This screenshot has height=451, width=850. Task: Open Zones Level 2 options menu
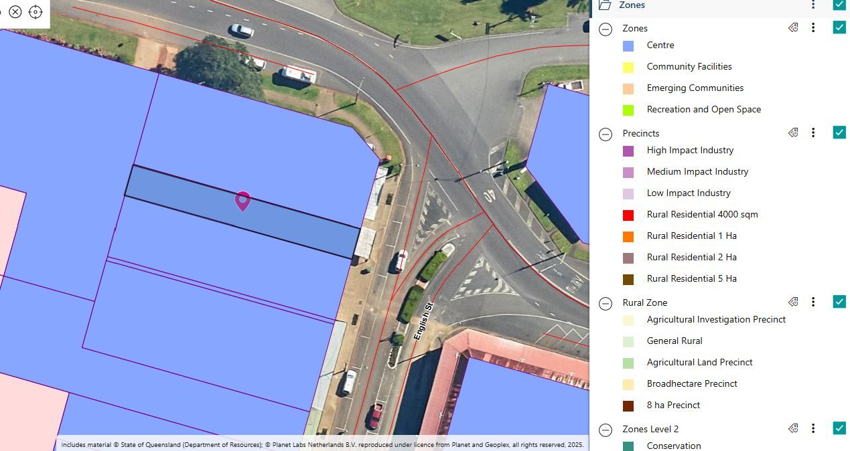coord(813,428)
